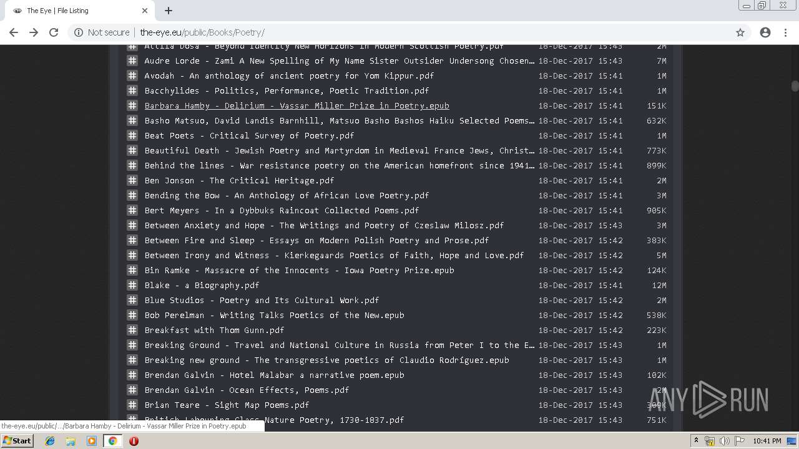
Task: Click the taskbar clock showing 10:41 PM
Action: (767, 441)
